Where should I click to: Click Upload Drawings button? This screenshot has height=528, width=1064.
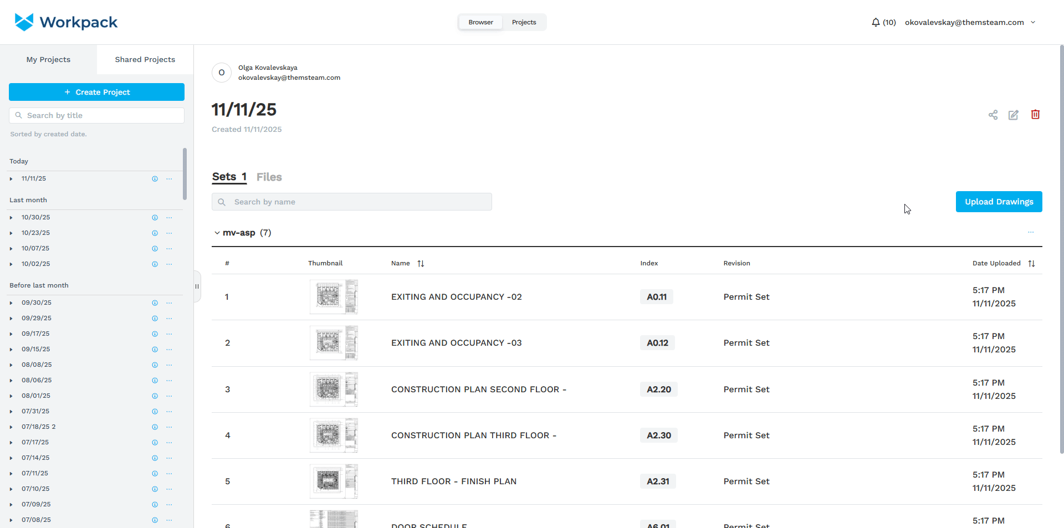999,202
